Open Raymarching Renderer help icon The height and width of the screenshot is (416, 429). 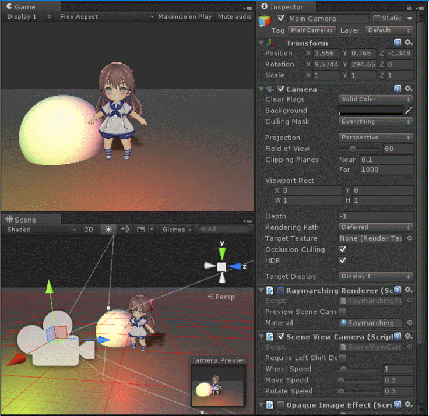point(398,290)
